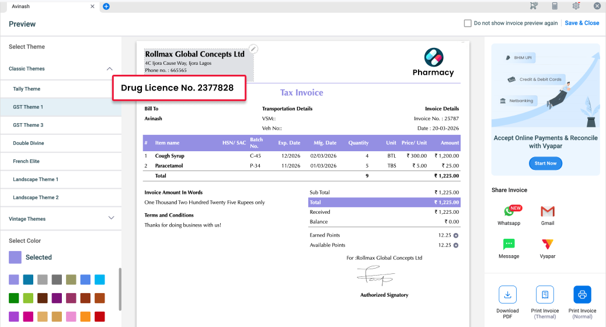Open settings gear in the top bar
The image size is (606, 327).
click(x=576, y=6)
